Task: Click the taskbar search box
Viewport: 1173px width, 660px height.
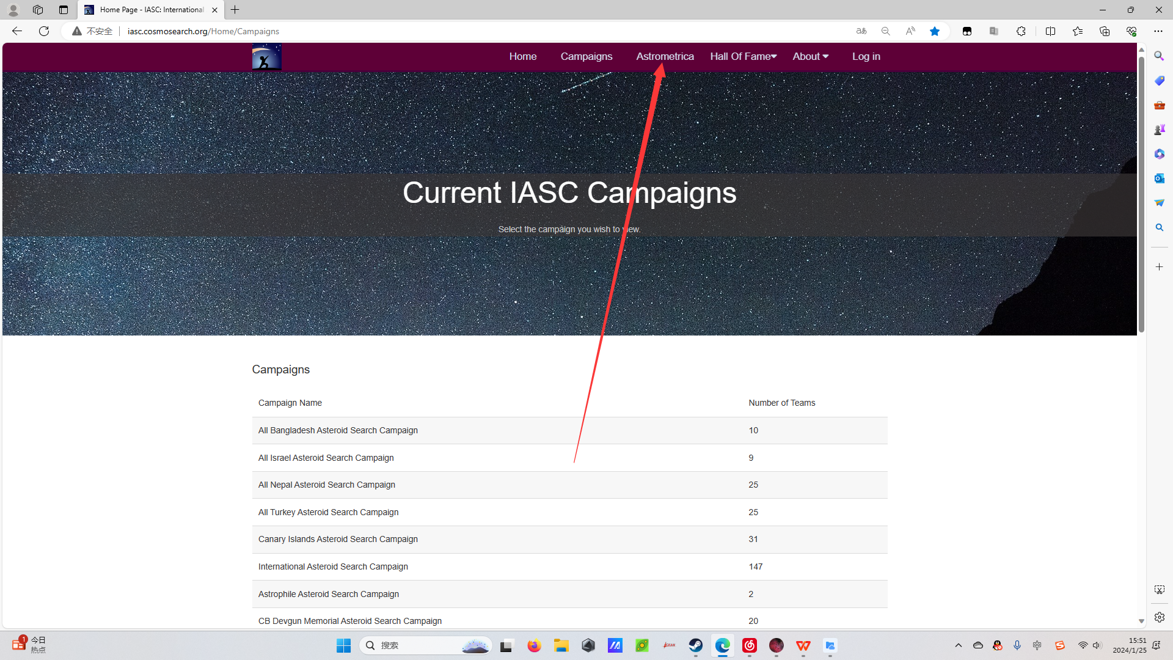Action: coord(426,645)
